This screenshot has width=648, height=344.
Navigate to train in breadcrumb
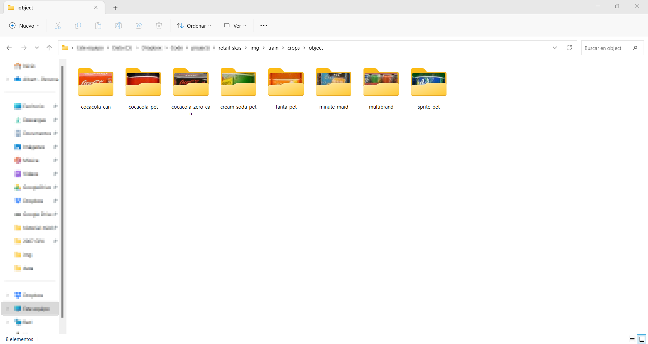coord(273,48)
